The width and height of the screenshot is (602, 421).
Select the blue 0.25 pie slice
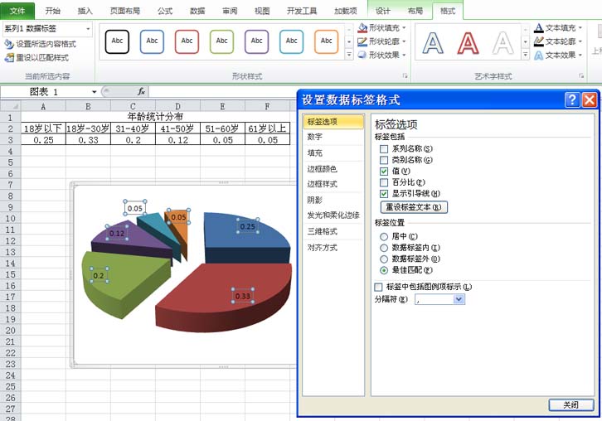coord(245,238)
